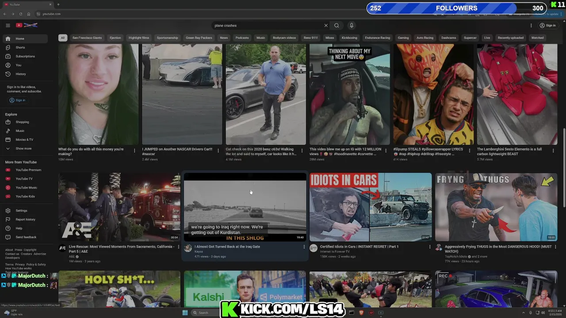Open options for the NASCAR Drivers short
566x318 pixels.
218,151
